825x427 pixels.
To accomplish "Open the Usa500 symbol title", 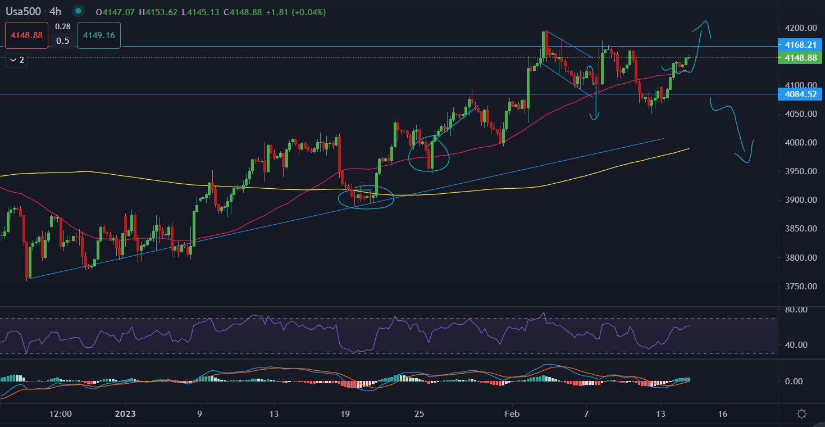I will coord(24,11).
